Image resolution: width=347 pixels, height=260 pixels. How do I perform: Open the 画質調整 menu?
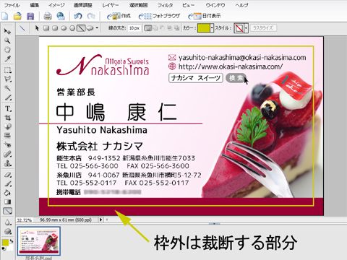point(82,5)
